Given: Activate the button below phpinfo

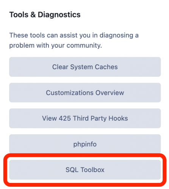Looking at the screenshot, I should [85, 170].
